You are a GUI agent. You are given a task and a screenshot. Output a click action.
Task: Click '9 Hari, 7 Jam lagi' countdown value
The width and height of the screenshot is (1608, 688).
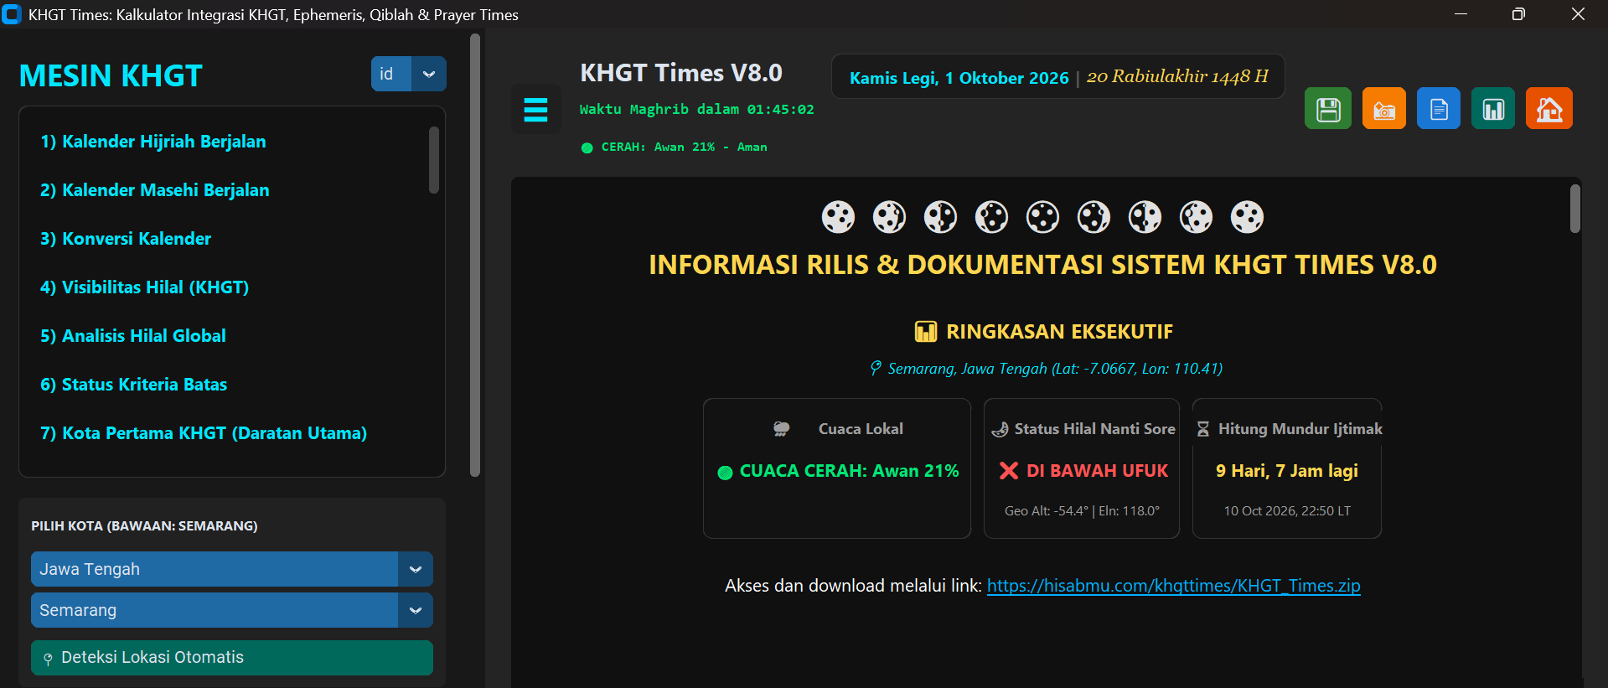1287,471
